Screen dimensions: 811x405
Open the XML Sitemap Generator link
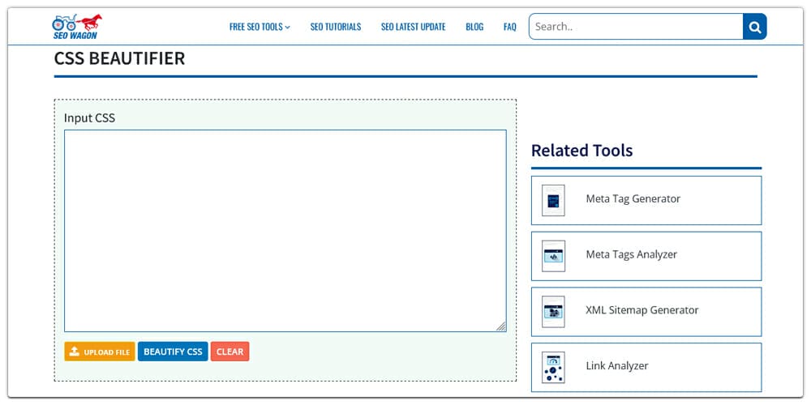click(642, 310)
